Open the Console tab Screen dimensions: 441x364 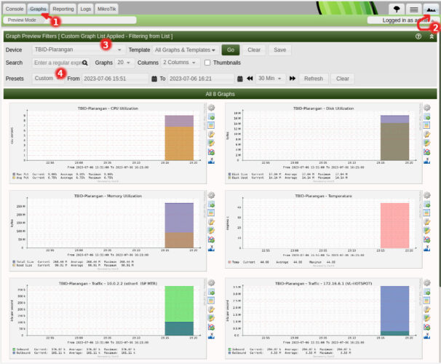pyautogui.click(x=15, y=9)
